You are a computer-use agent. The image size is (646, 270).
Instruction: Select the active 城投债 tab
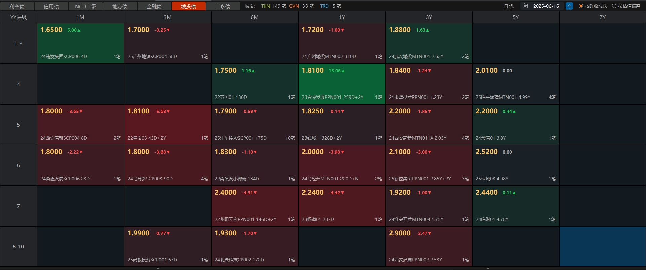tap(189, 6)
